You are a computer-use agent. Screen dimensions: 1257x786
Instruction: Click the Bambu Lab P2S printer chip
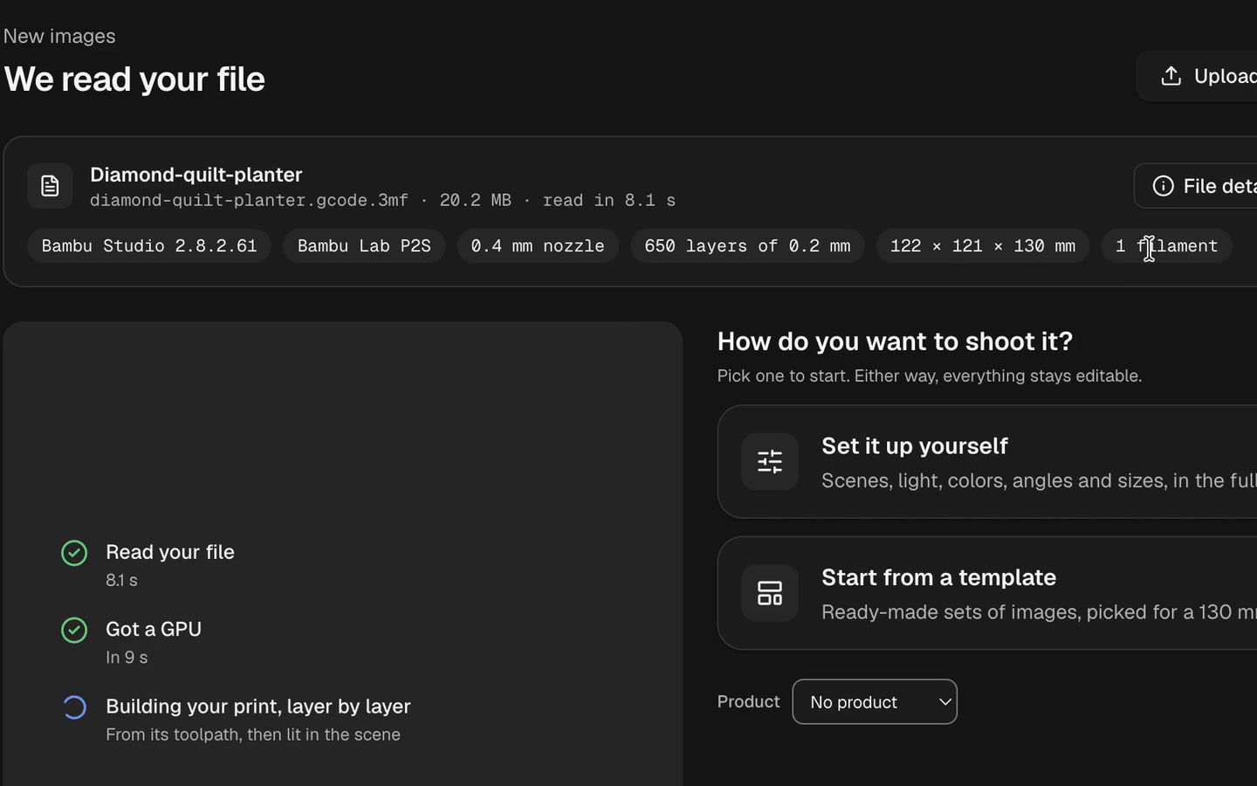[364, 245]
